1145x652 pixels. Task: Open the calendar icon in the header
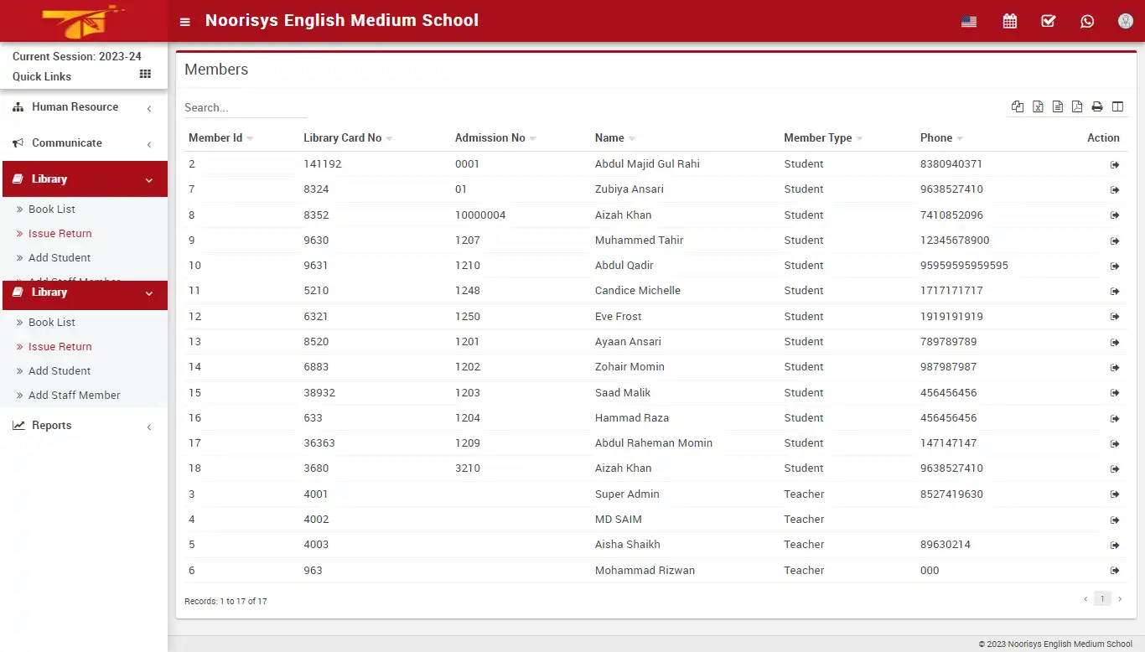click(1009, 21)
